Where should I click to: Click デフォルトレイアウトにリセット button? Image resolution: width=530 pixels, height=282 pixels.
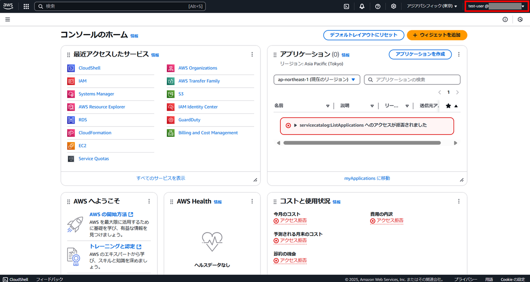pyautogui.click(x=364, y=35)
